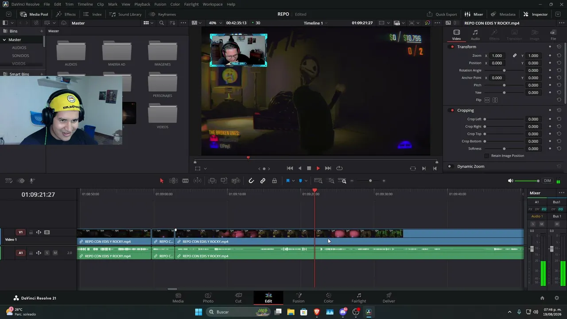Toggle the Mixer panel button

pyautogui.click(x=474, y=14)
